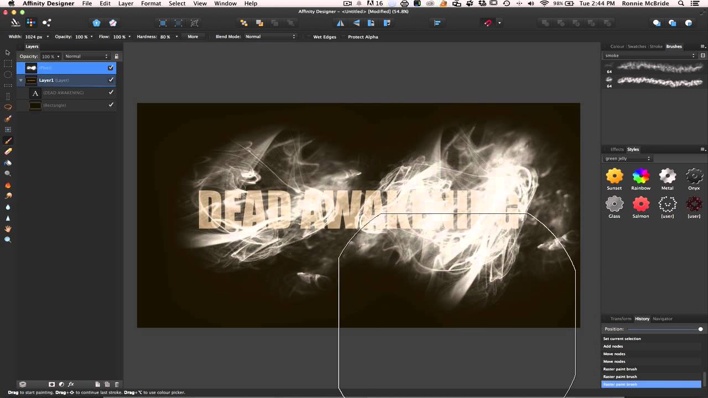Select the Burn Brush flame tool

(x=8, y=185)
